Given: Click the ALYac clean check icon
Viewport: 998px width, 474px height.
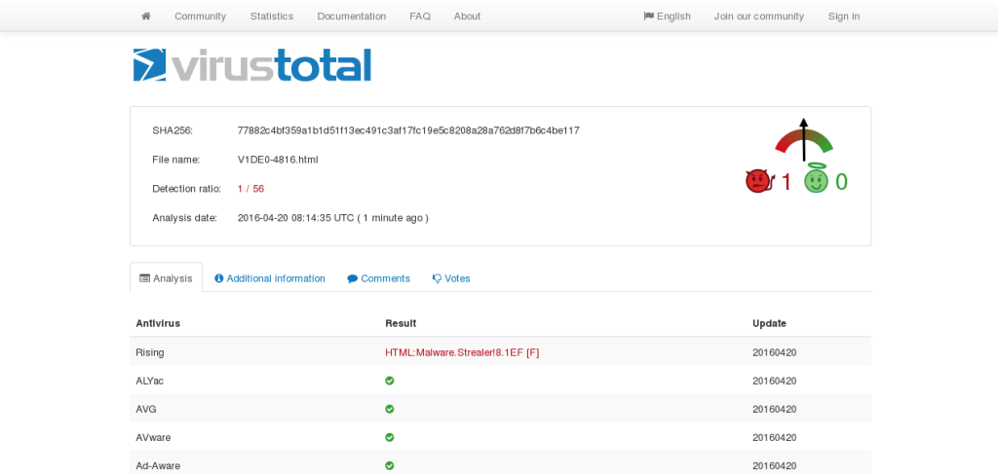Looking at the screenshot, I should click(390, 381).
